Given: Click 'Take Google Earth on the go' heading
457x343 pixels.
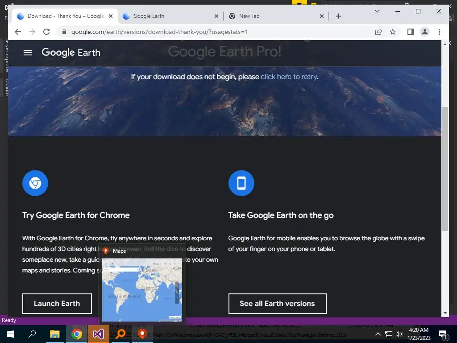Looking at the screenshot, I should click(281, 215).
